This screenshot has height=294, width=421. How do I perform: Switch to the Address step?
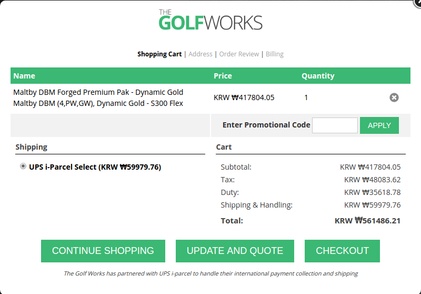pyautogui.click(x=201, y=54)
